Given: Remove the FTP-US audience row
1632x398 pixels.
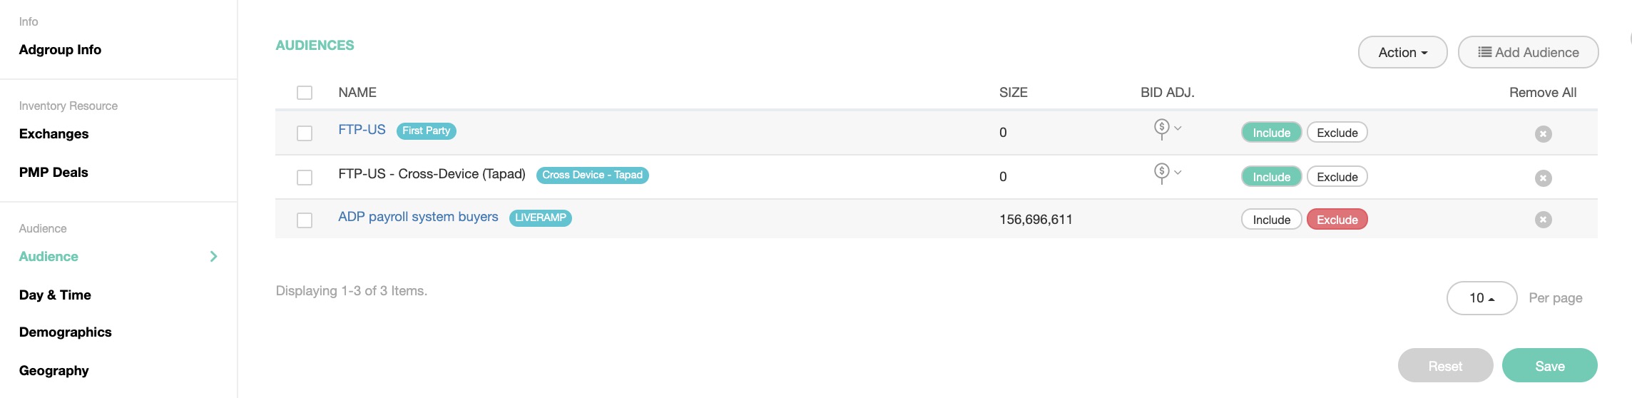Looking at the screenshot, I should [1543, 134].
